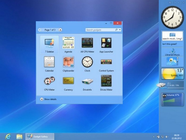The image size is (186, 140).
Task: Select the 7 Sidebar gadget icon
Action: [x=49, y=43]
